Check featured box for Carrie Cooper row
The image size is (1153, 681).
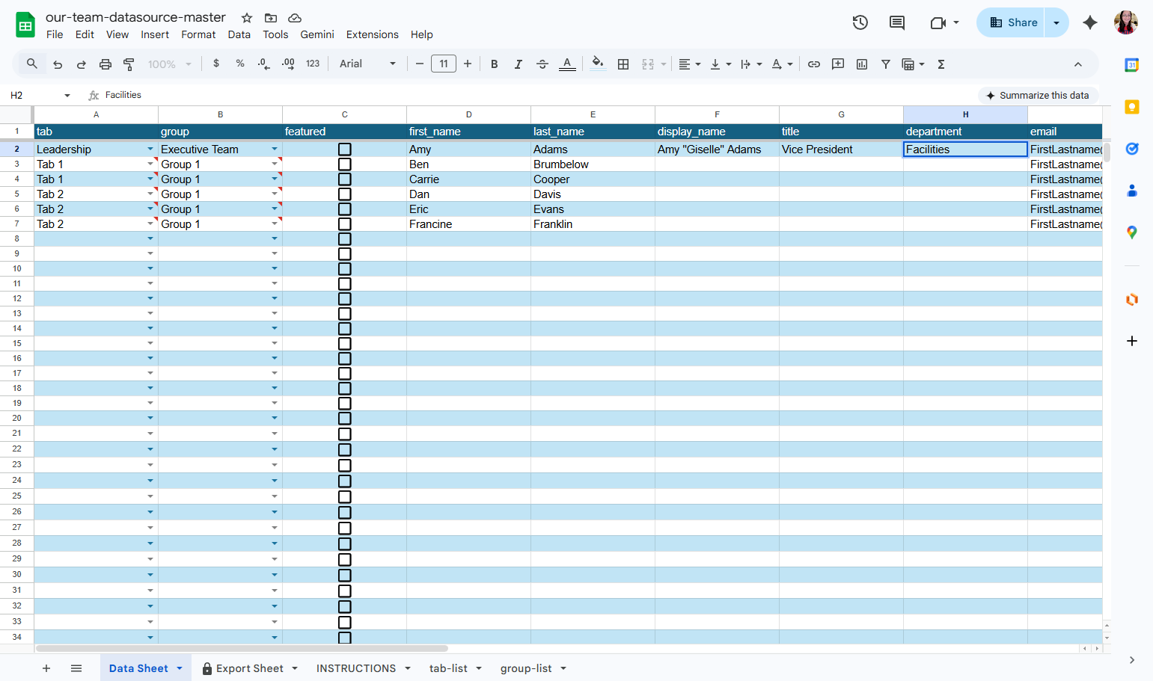pos(345,179)
